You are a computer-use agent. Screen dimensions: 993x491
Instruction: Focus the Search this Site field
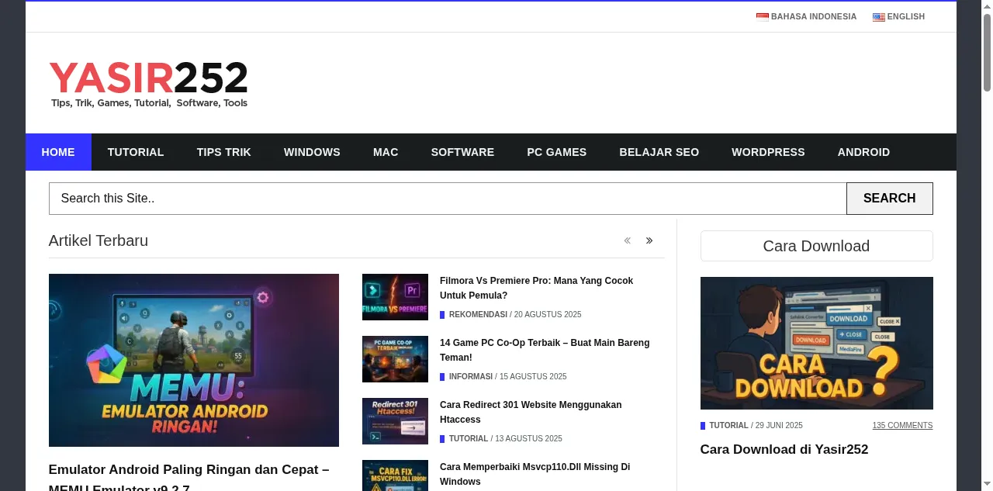pos(448,199)
